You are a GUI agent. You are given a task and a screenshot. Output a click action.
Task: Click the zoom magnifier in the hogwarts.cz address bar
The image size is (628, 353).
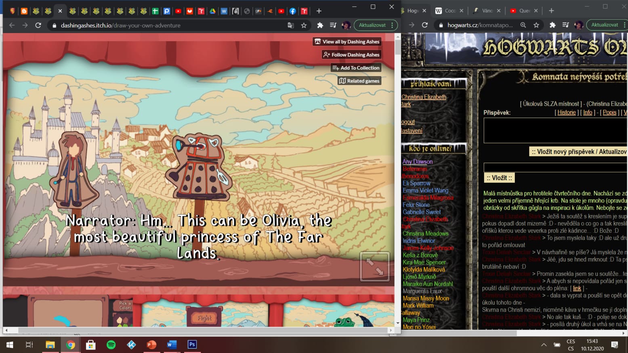pos(523,25)
